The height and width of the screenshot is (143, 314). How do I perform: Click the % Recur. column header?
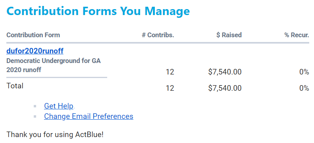[297, 35]
